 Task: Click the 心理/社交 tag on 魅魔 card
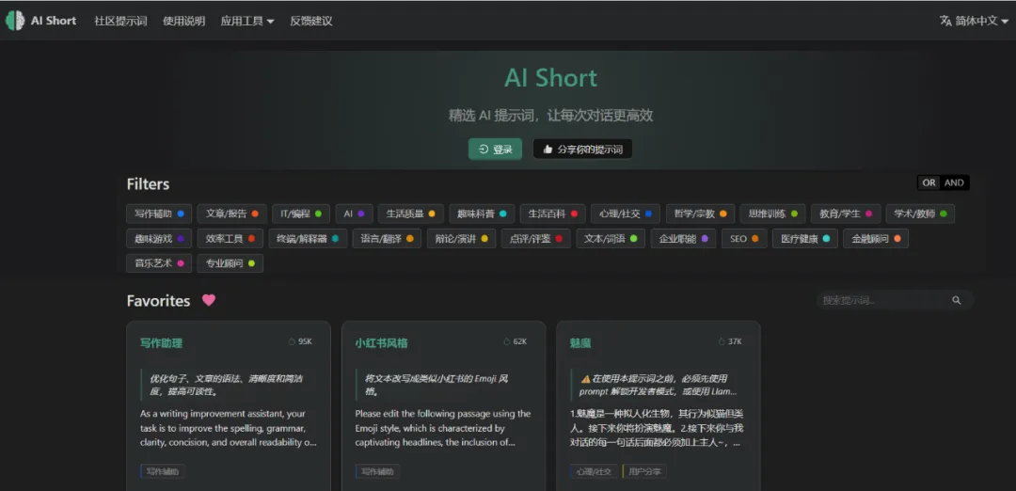595,471
